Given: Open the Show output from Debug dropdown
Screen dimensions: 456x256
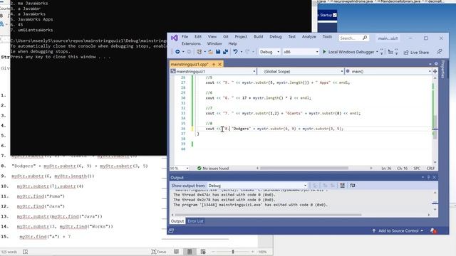Looking at the screenshot, I should click(257, 186).
